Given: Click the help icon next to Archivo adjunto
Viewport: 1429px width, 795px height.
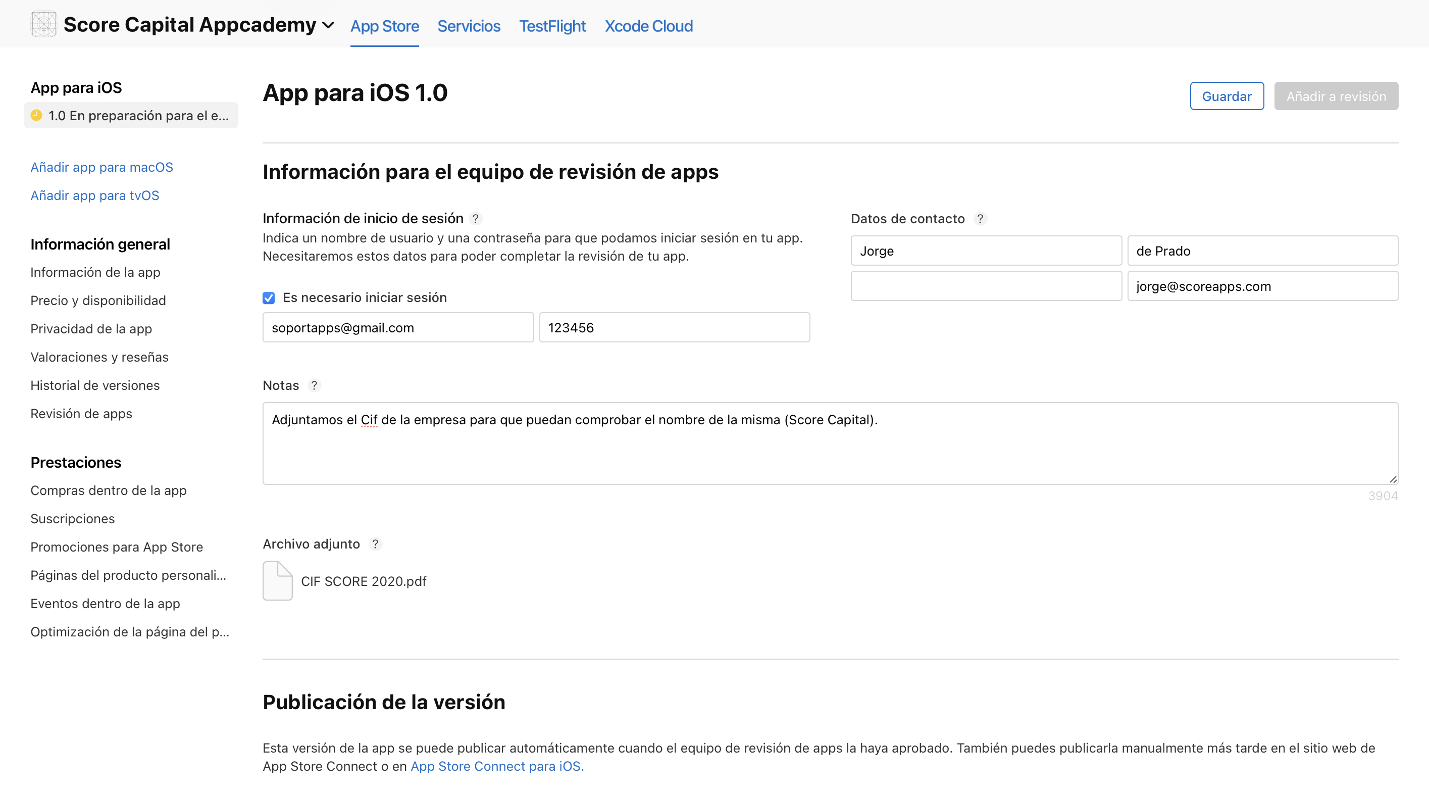Looking at the screenshot, I should (375, 543).
